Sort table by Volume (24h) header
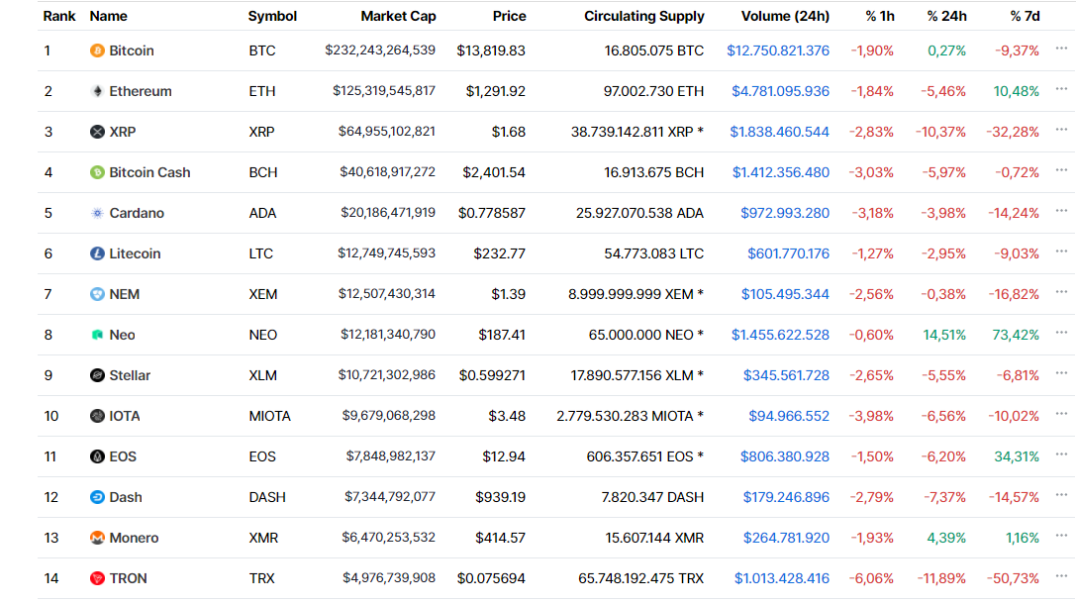This screenshot has height=605, width=1076. coord(785,16)
